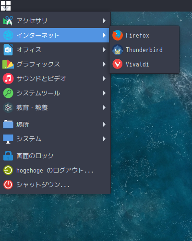Open the Thunderbird mail client icon

(x=118, y=50)
